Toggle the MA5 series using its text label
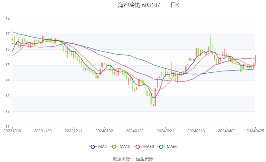 (x=102, y=146)
